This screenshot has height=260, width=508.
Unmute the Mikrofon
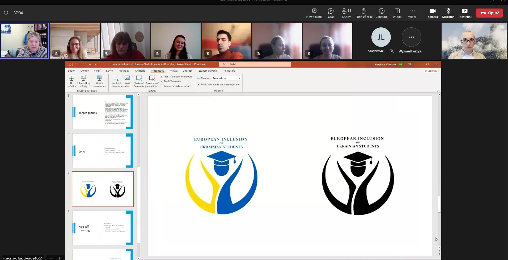(448, 13)
